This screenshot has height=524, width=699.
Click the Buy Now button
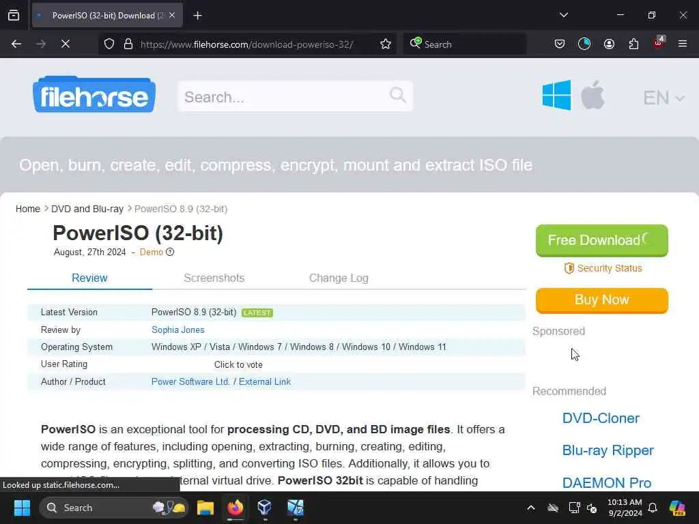click(602, 300)
